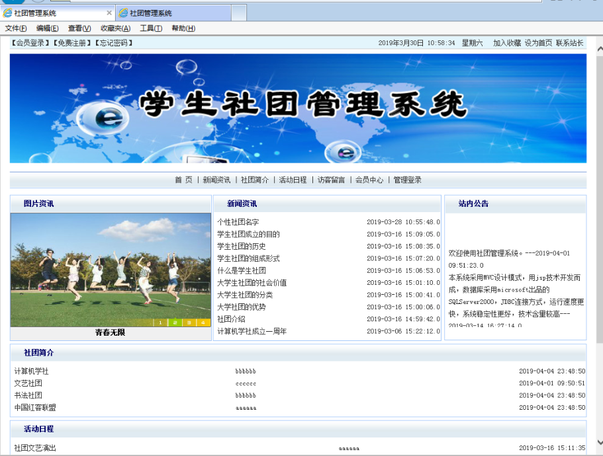Open news item 学生社团的历史
Image resolution: width=603 pixels, height=456 pixels.
[242, 247]
